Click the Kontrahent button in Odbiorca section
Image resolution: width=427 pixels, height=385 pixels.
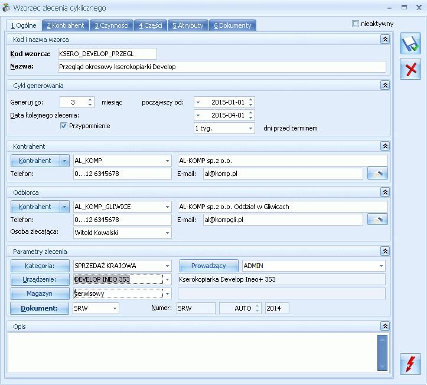(x=35, y=207)
